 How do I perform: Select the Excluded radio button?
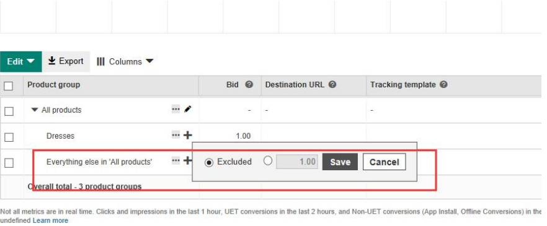tap(209, 163)
